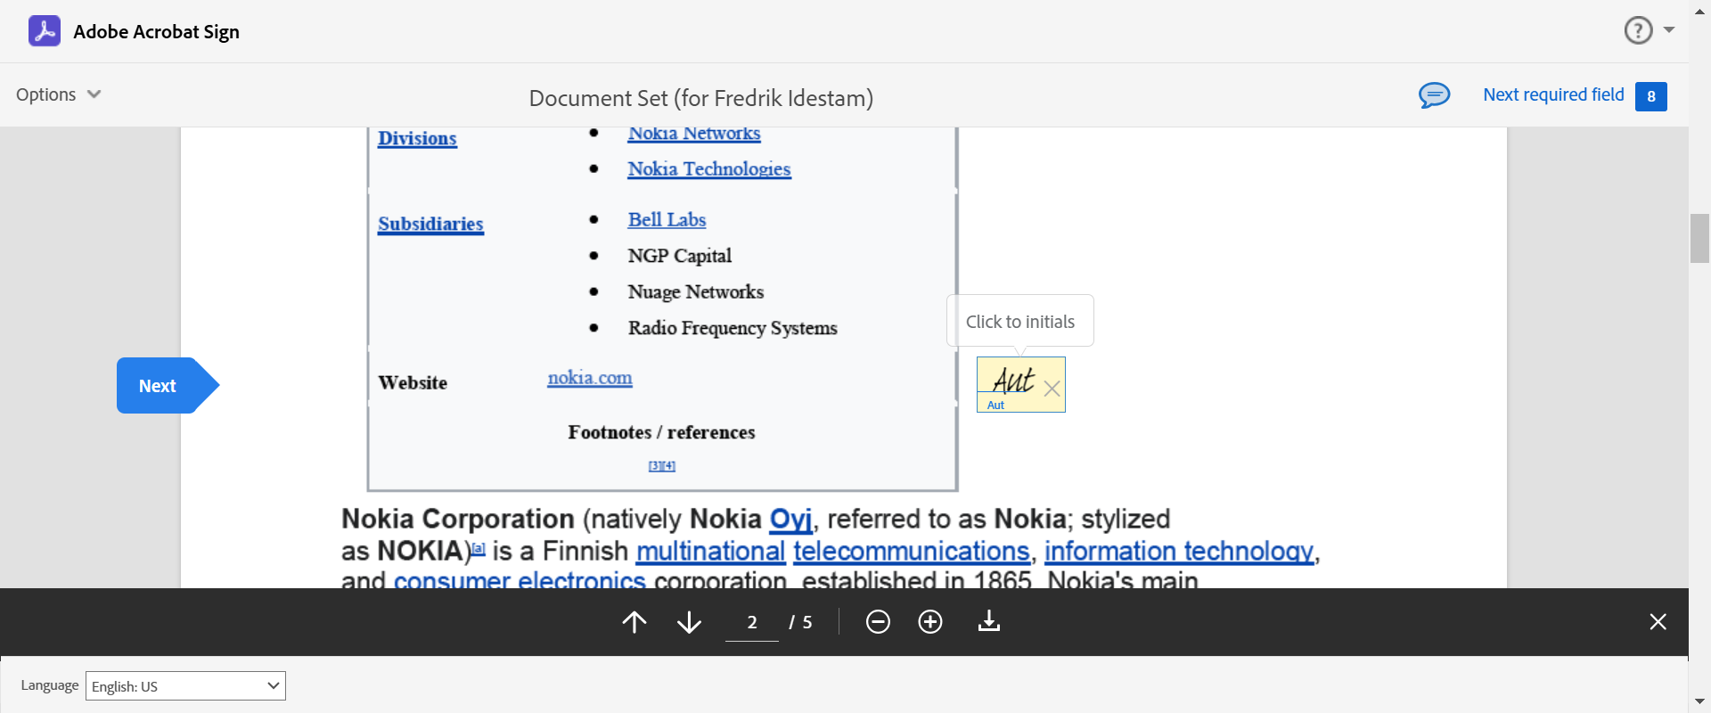Clear the Aut initials with X
This screenshot has height=713, width=1711.
pyautogui.click(x=1052, y=389)
